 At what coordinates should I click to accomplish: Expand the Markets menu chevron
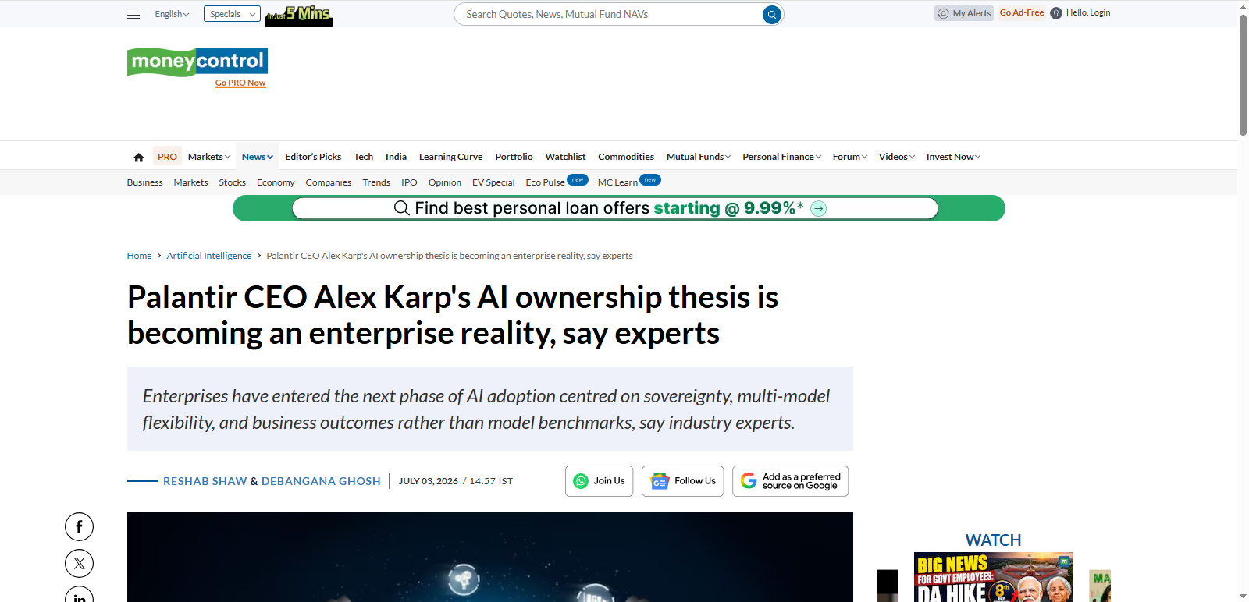(227, 158)
